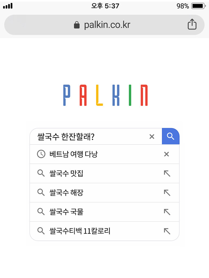Fill search with 쌀국수티백 11칼로리 arrow
This screenshot has width=209, height=278.
[x=167, y=231]
